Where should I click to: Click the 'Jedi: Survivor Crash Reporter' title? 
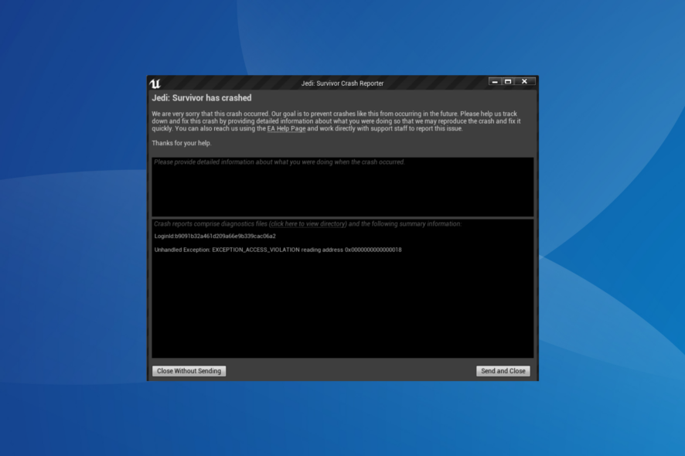pos(342,83)
